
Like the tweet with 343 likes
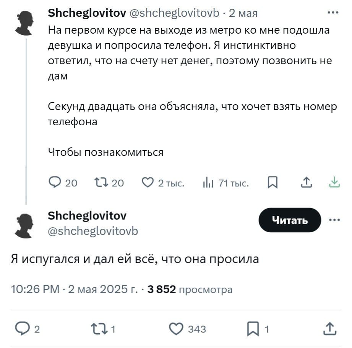pyautogui.click(x=176, y=329)
